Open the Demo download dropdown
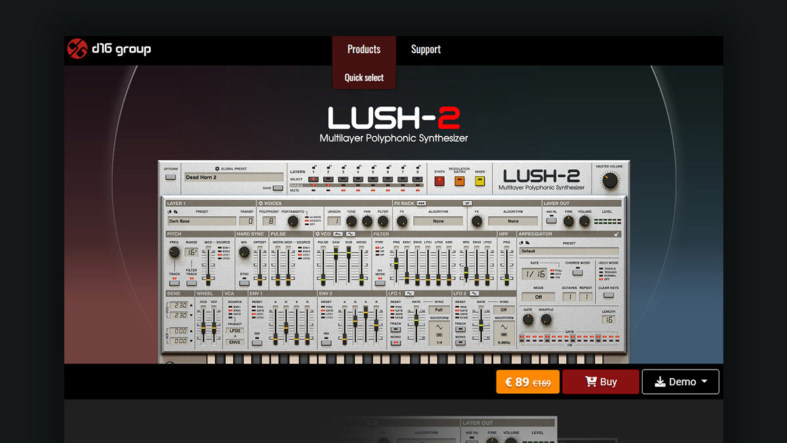This screenshot has height=443, width=787. [680, 381]
